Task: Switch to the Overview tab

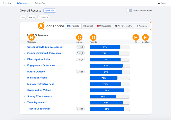Action: tap(7, 3)
